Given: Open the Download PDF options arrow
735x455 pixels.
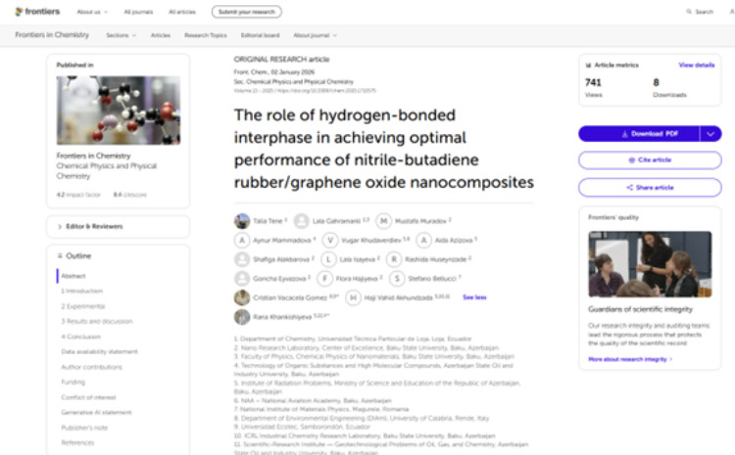Looking at the screenshot, I should [710, 134].
